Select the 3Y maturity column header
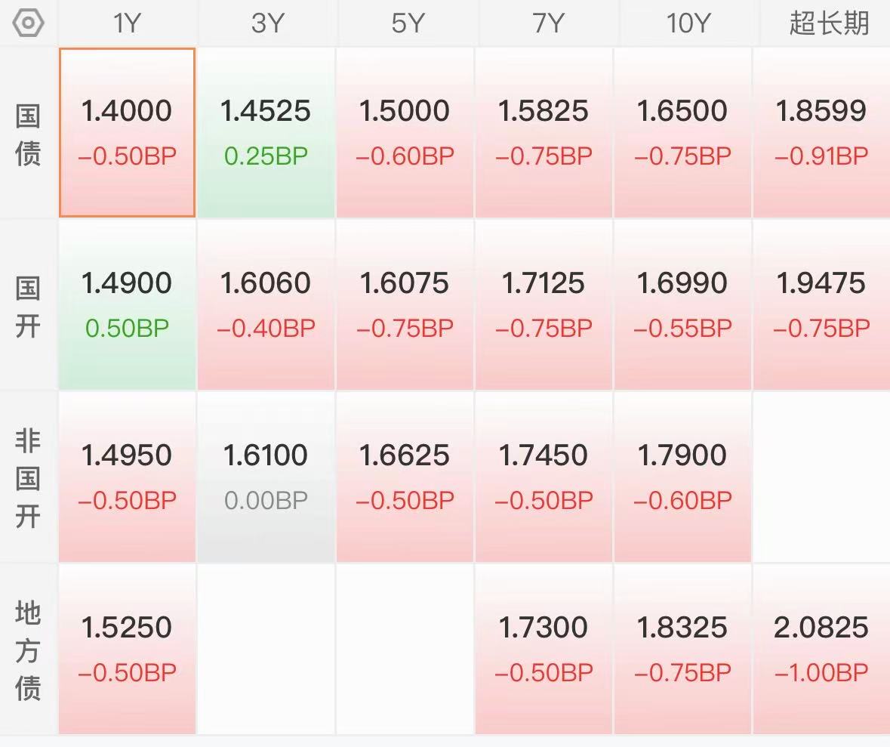 tap(266, 23)
